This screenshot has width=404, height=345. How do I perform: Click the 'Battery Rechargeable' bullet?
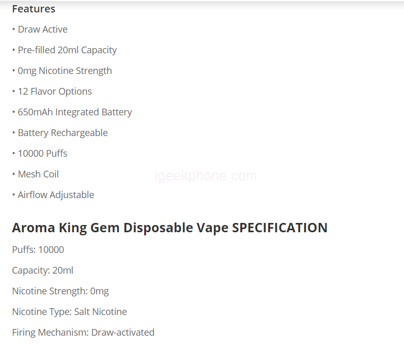point(63,133)
